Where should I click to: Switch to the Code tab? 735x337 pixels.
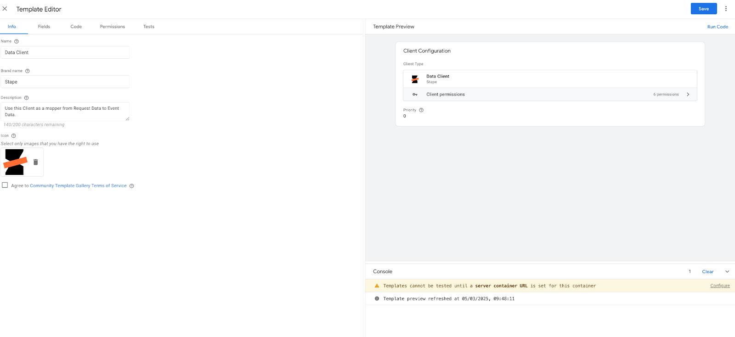[76, 27]
